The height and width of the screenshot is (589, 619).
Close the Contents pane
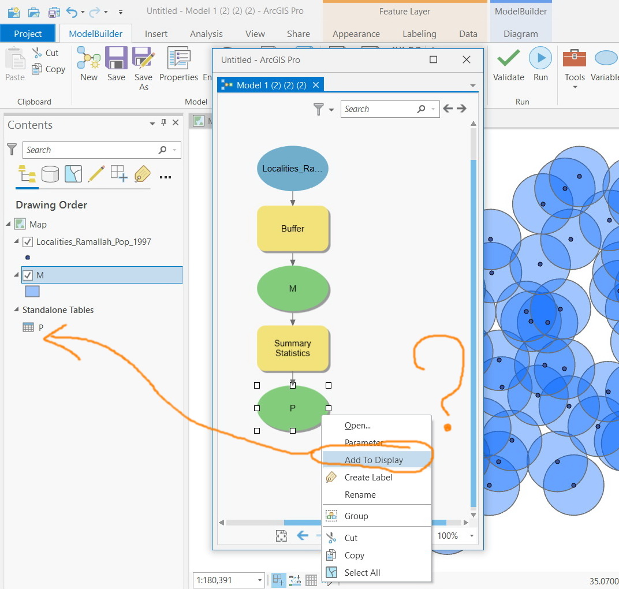click(176, 122)
